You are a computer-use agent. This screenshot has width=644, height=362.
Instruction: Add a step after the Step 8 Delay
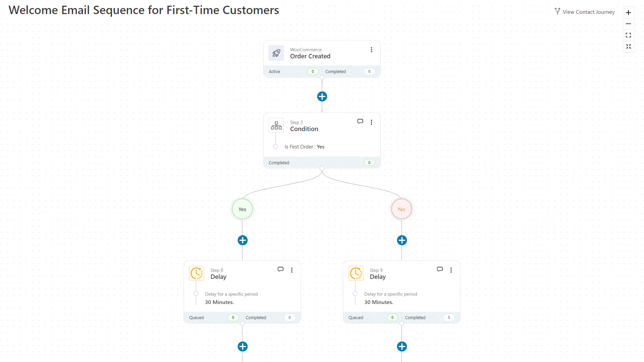coord(243,347)
